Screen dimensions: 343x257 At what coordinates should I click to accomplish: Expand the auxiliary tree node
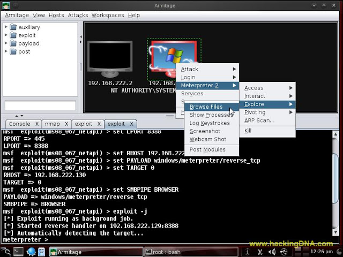[6, 27]
